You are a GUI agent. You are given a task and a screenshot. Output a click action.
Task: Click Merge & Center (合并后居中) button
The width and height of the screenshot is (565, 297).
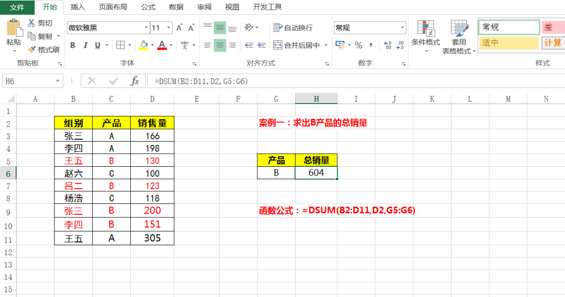(297, 45)
